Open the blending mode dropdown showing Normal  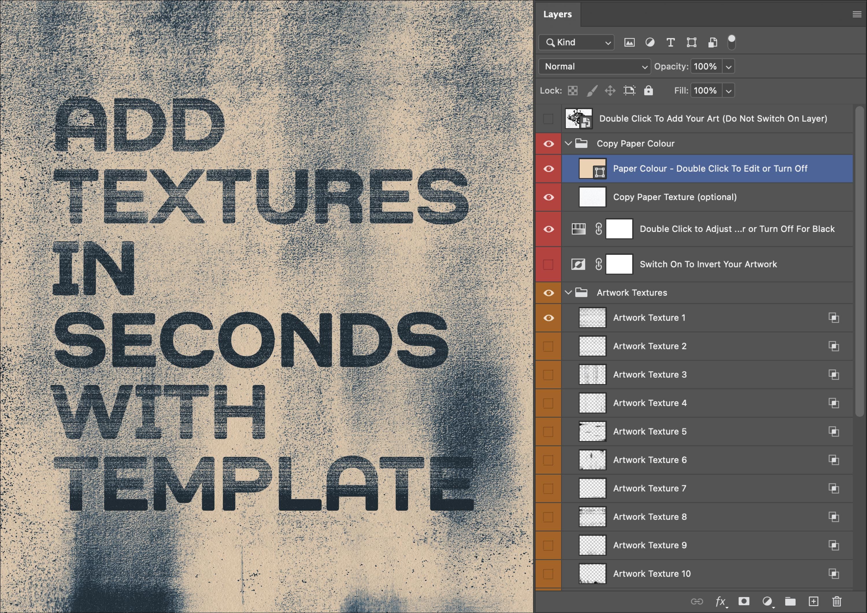tap(594, 67)
